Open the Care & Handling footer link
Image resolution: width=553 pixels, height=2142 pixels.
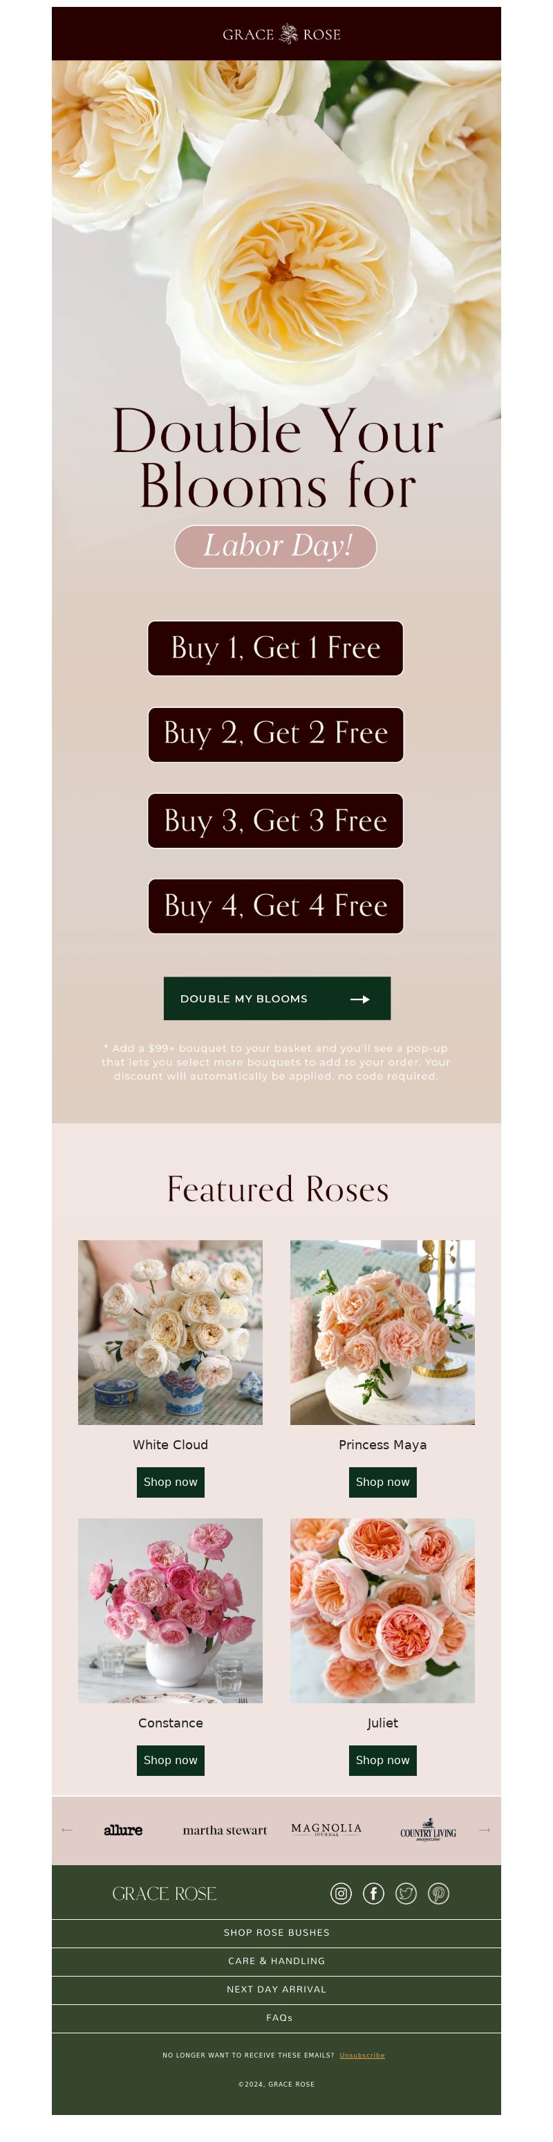tap(276, 1961)
